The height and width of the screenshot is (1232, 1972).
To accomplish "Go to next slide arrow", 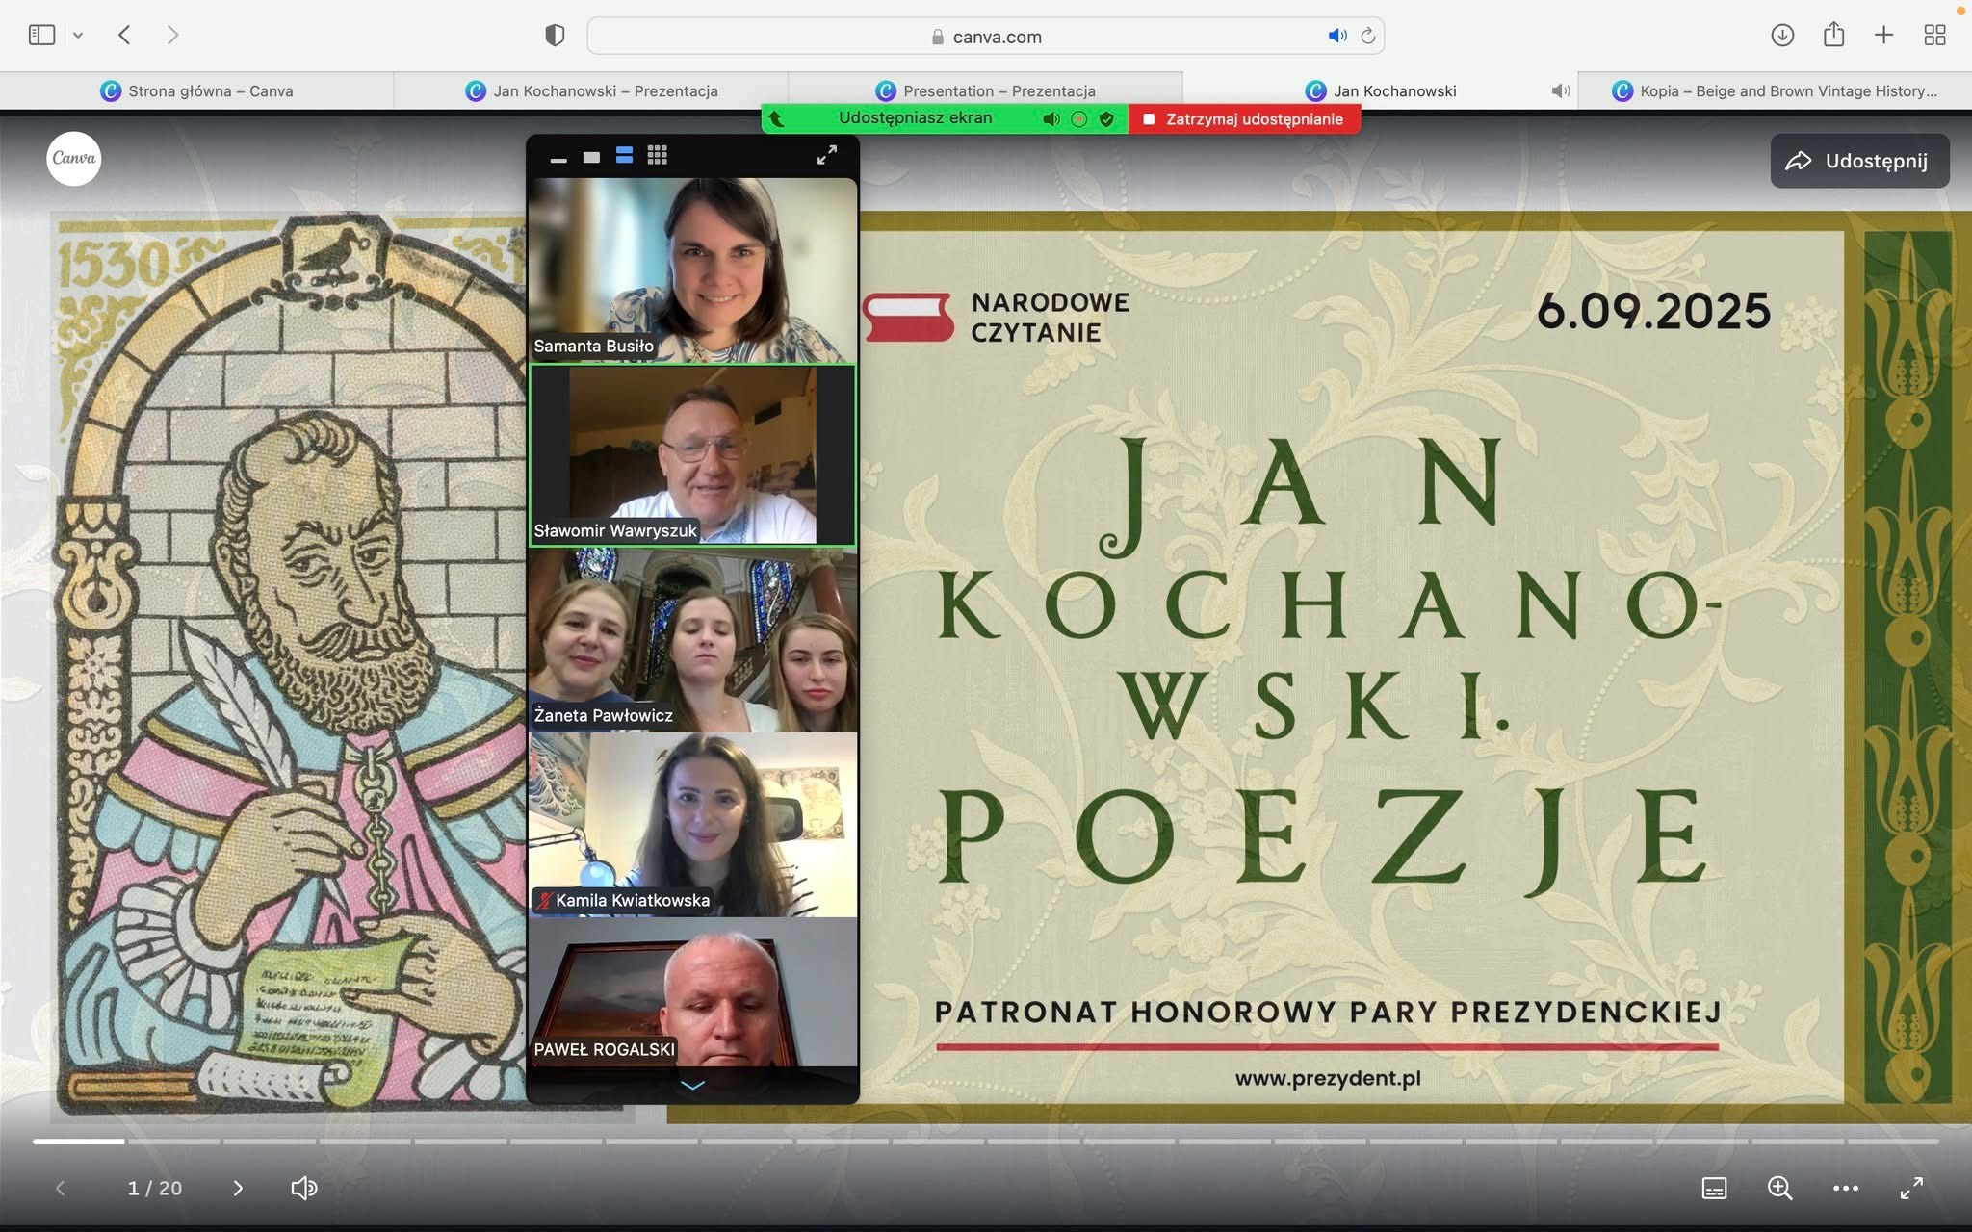I will tap(238, 1188).
